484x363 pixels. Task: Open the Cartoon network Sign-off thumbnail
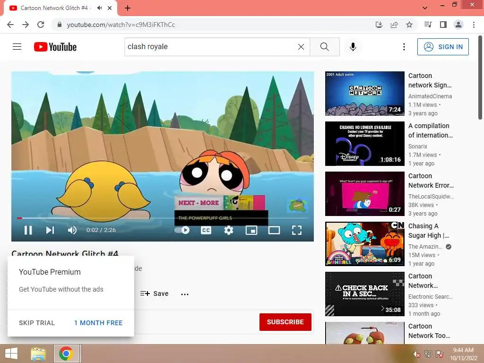(364, 94)
